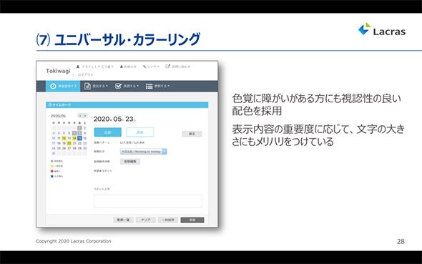The image size is (422, 264).
Task: Click the bell notification icon in header
Action: point(122,67)
